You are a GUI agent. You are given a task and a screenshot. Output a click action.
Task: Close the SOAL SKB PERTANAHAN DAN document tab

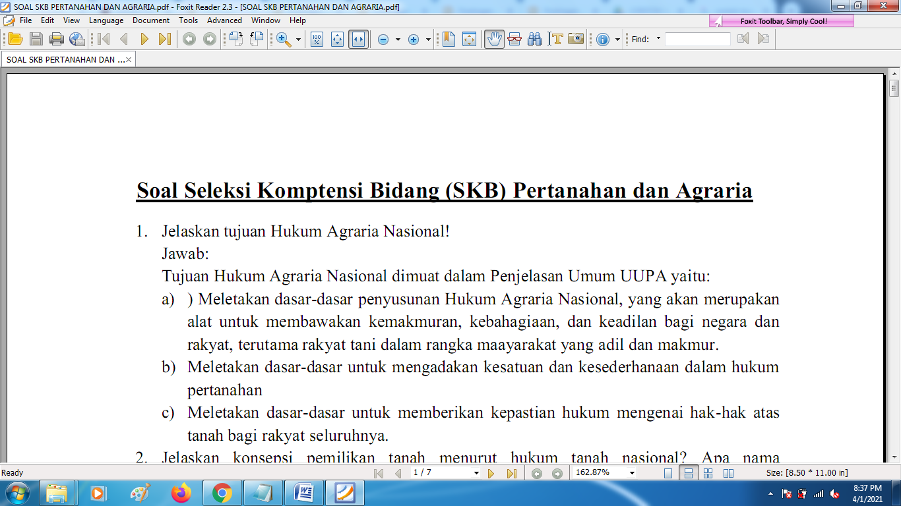129,59
